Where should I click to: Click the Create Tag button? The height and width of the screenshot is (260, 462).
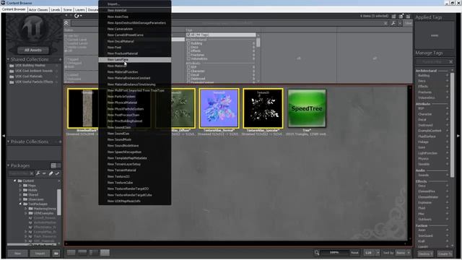445,253
